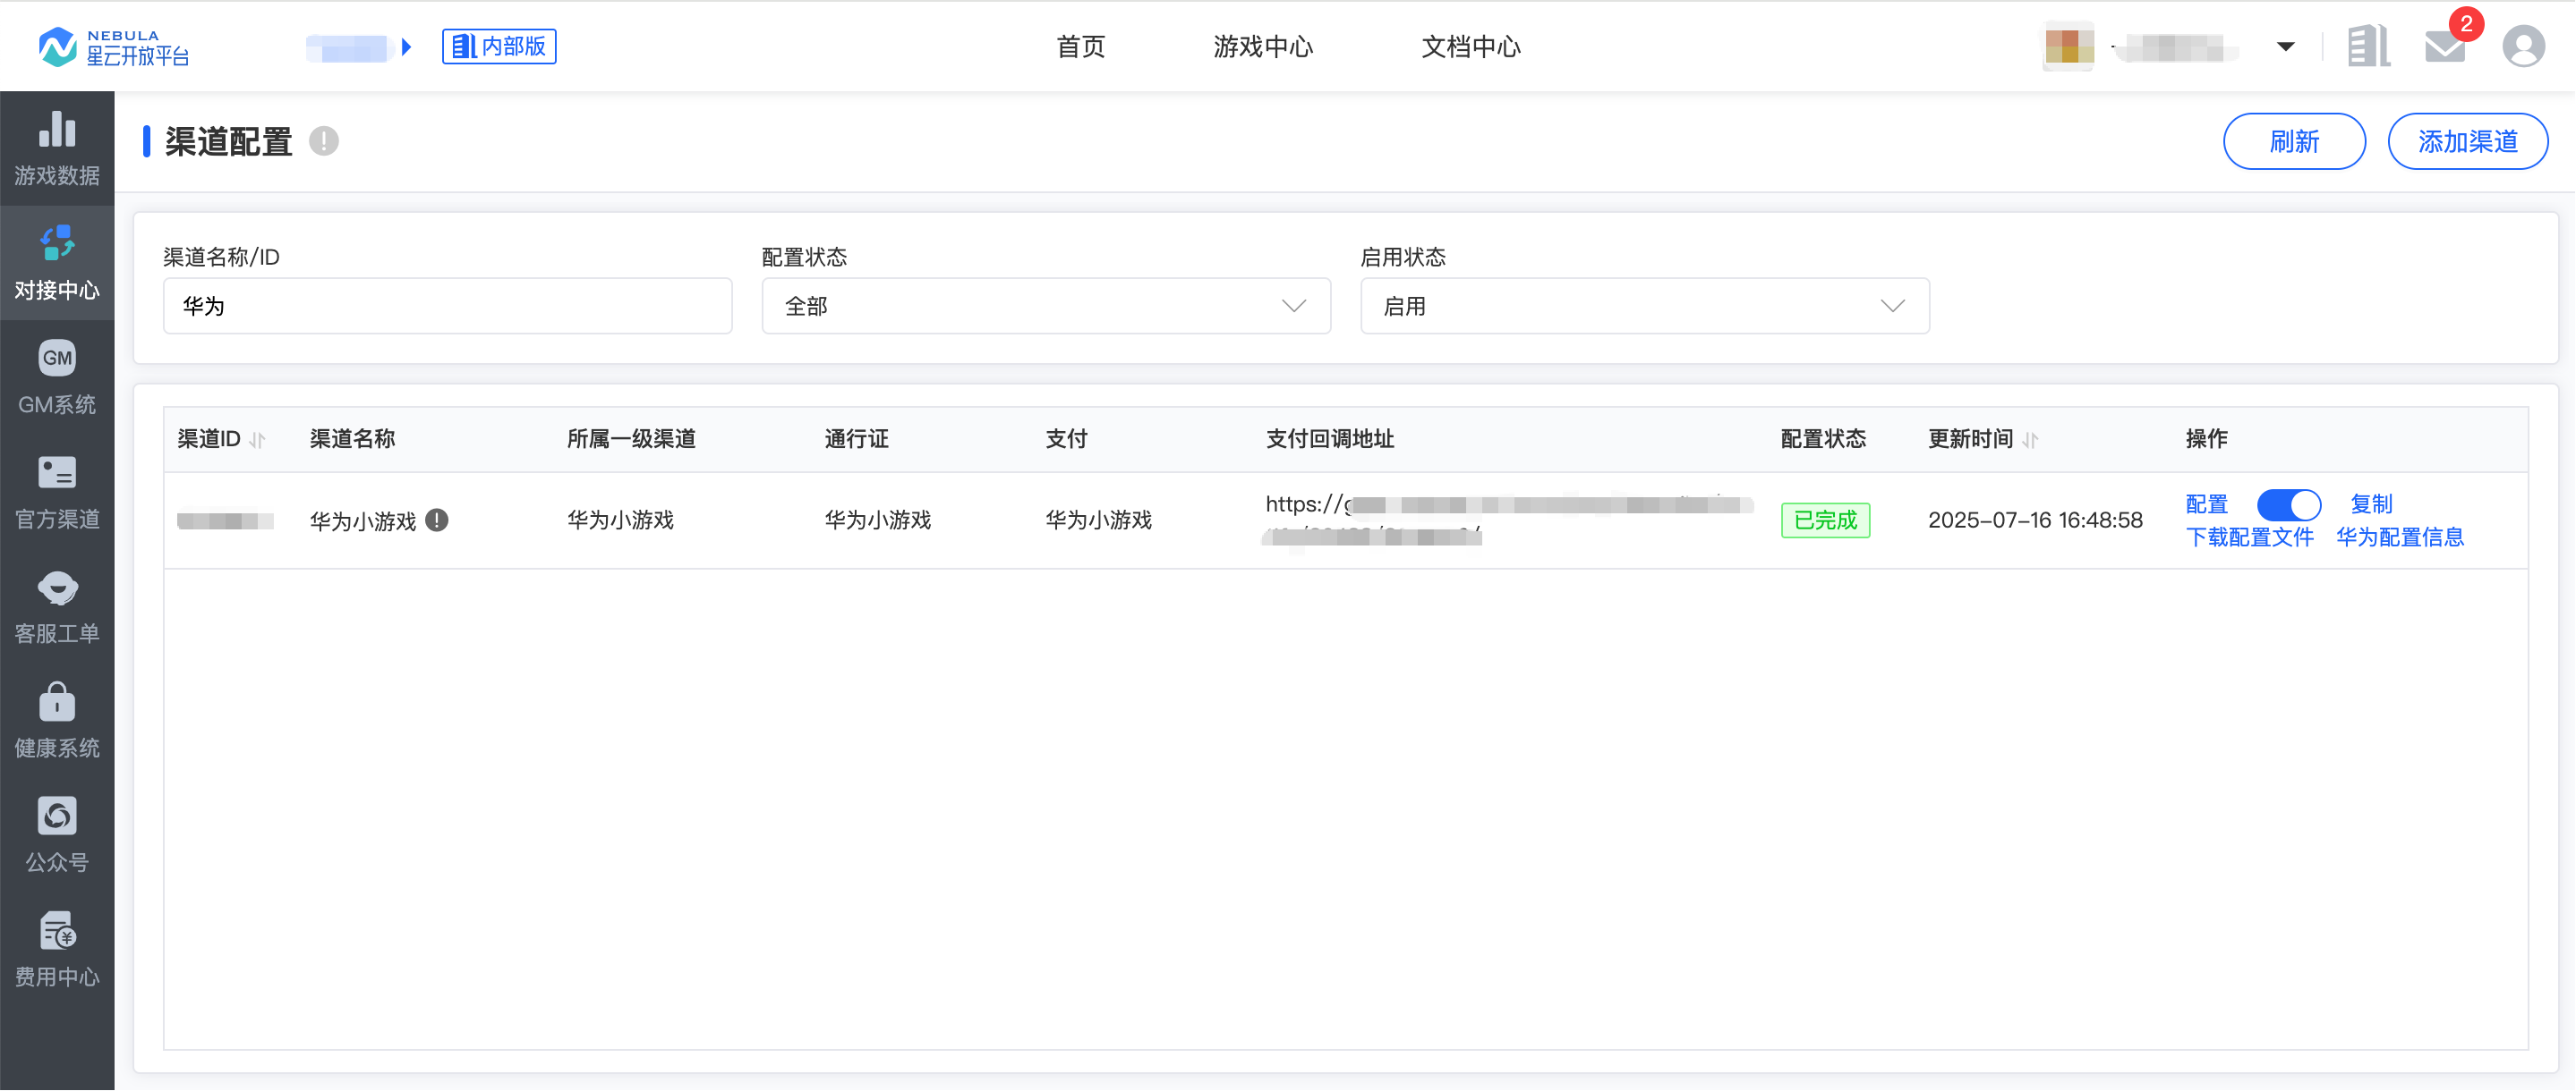Click the 内部版 badge
This screenshot has height=1091, width=2576.
click(x=499, y=47)
